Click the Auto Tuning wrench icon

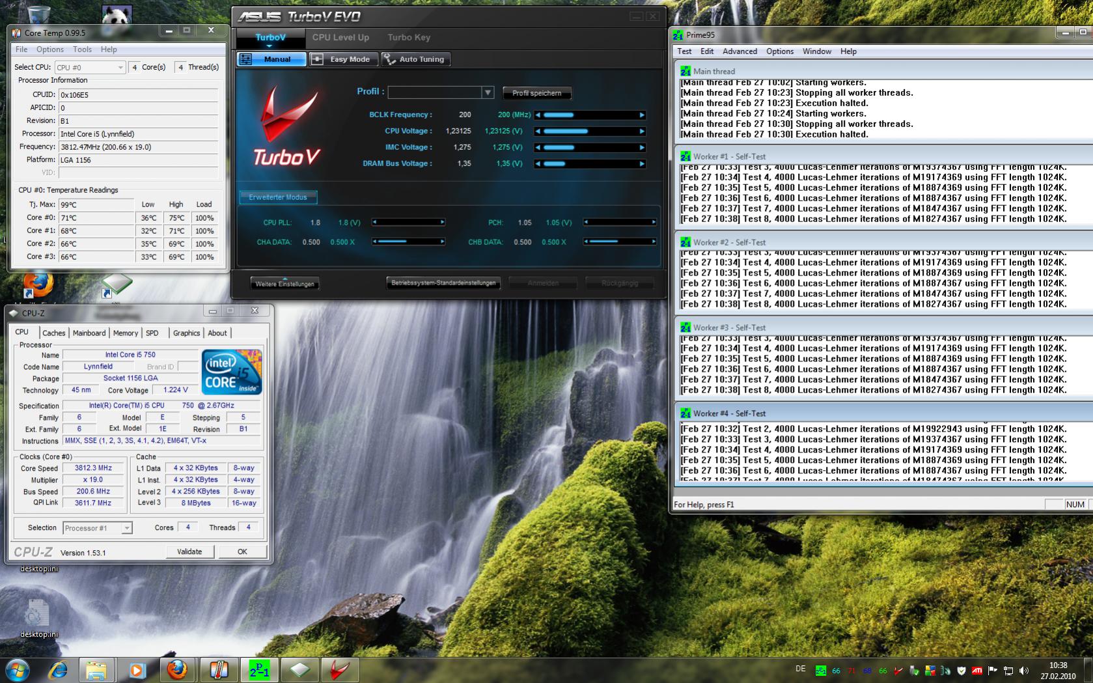click(x=389, y=59)
